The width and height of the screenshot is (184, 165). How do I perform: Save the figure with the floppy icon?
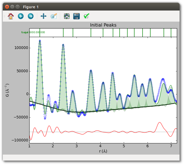77,16
